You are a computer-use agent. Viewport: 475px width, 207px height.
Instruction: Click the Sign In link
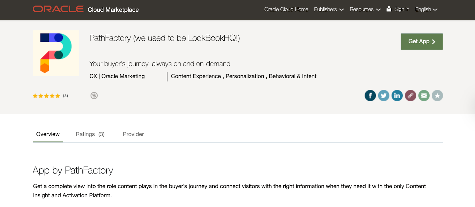point(402,9)
